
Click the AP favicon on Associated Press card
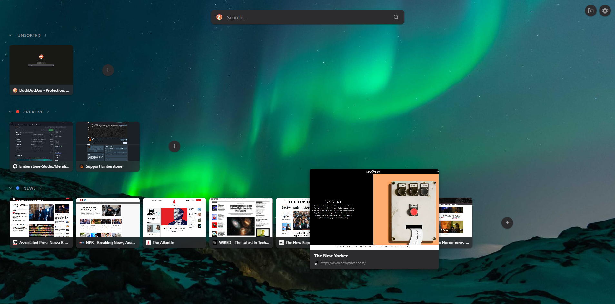(15, 243)
